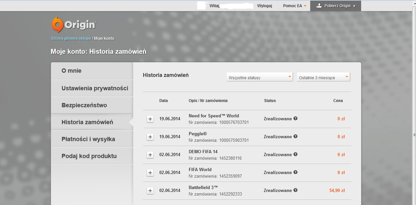416x205 pixels.
Task: Click the Moje konto breadcrumb
Action: 104,38
